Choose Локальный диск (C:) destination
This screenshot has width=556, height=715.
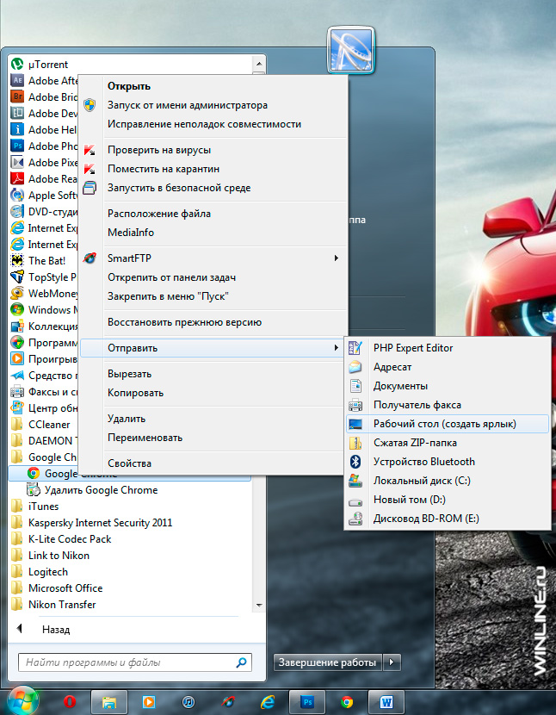pos(448,481)
